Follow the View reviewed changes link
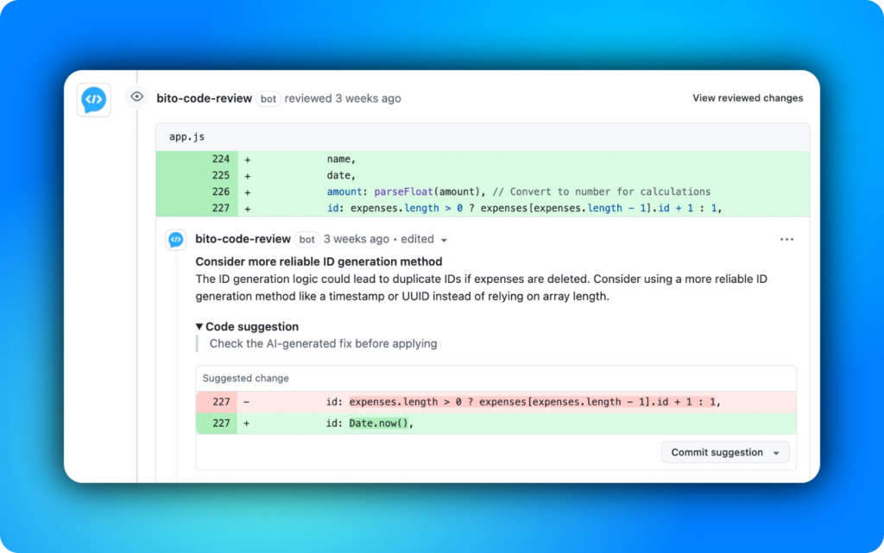 point(748,97)
